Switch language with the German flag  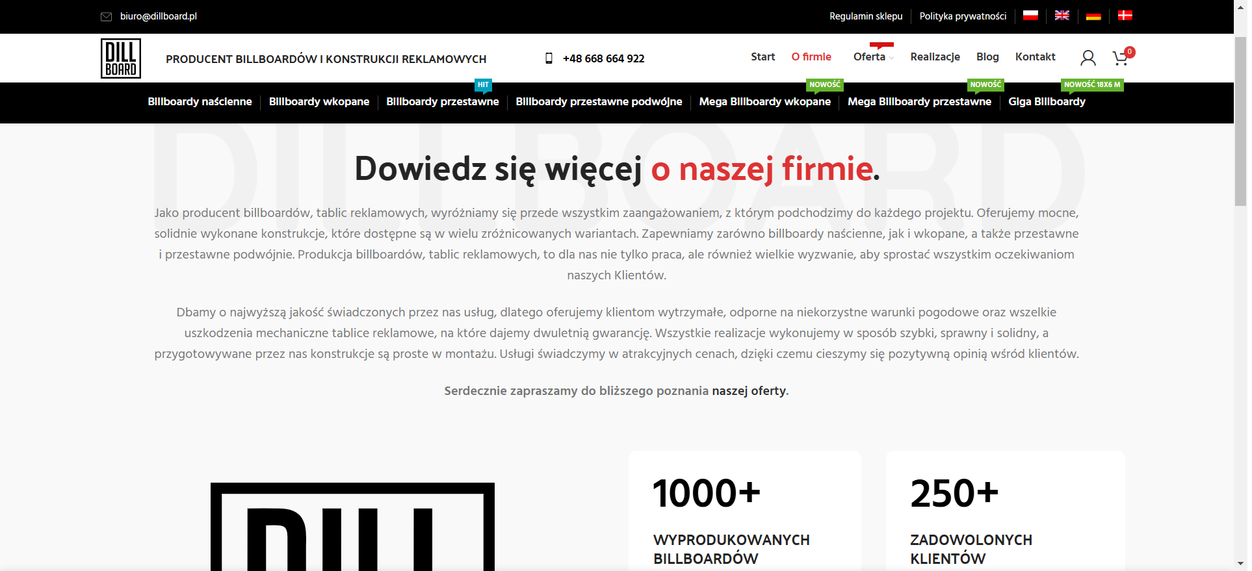[1093, 16]
